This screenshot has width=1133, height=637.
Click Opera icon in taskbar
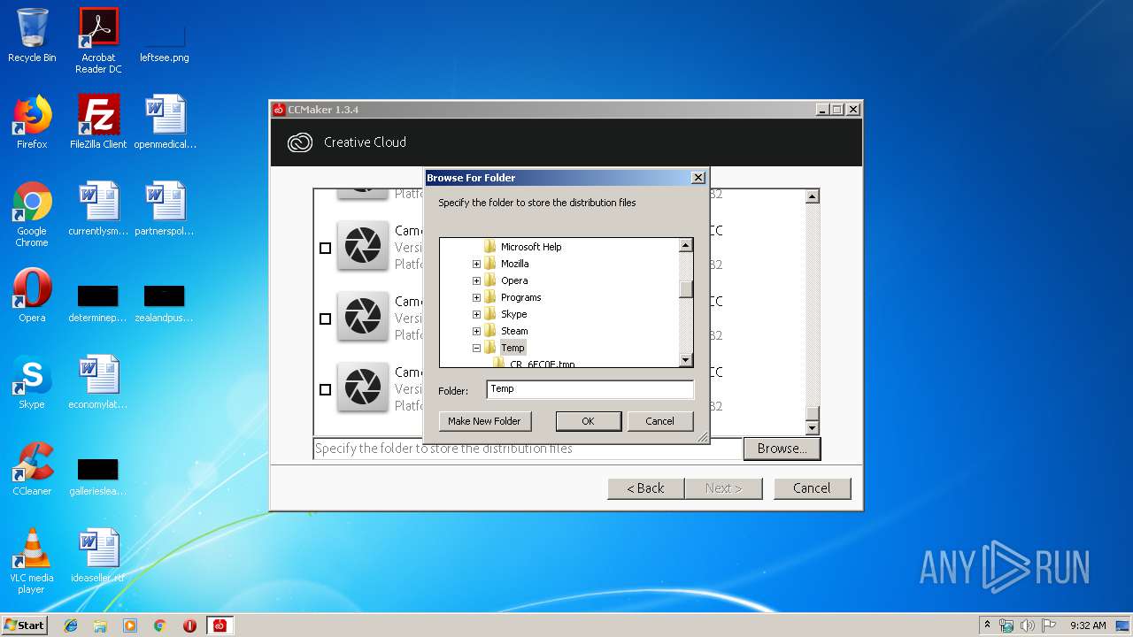[189, 625]
